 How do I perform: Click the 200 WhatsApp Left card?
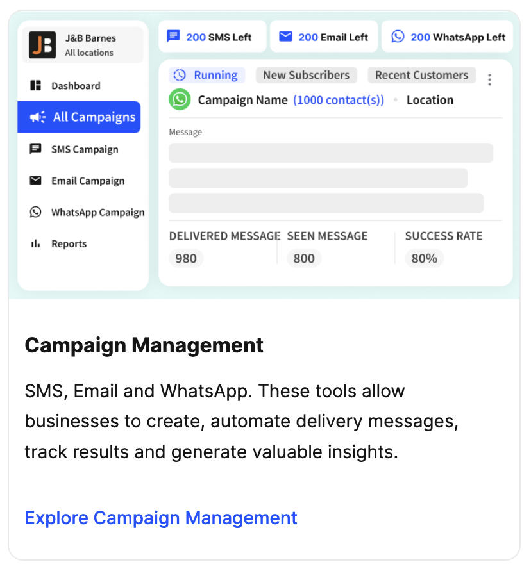coord(449,37)
